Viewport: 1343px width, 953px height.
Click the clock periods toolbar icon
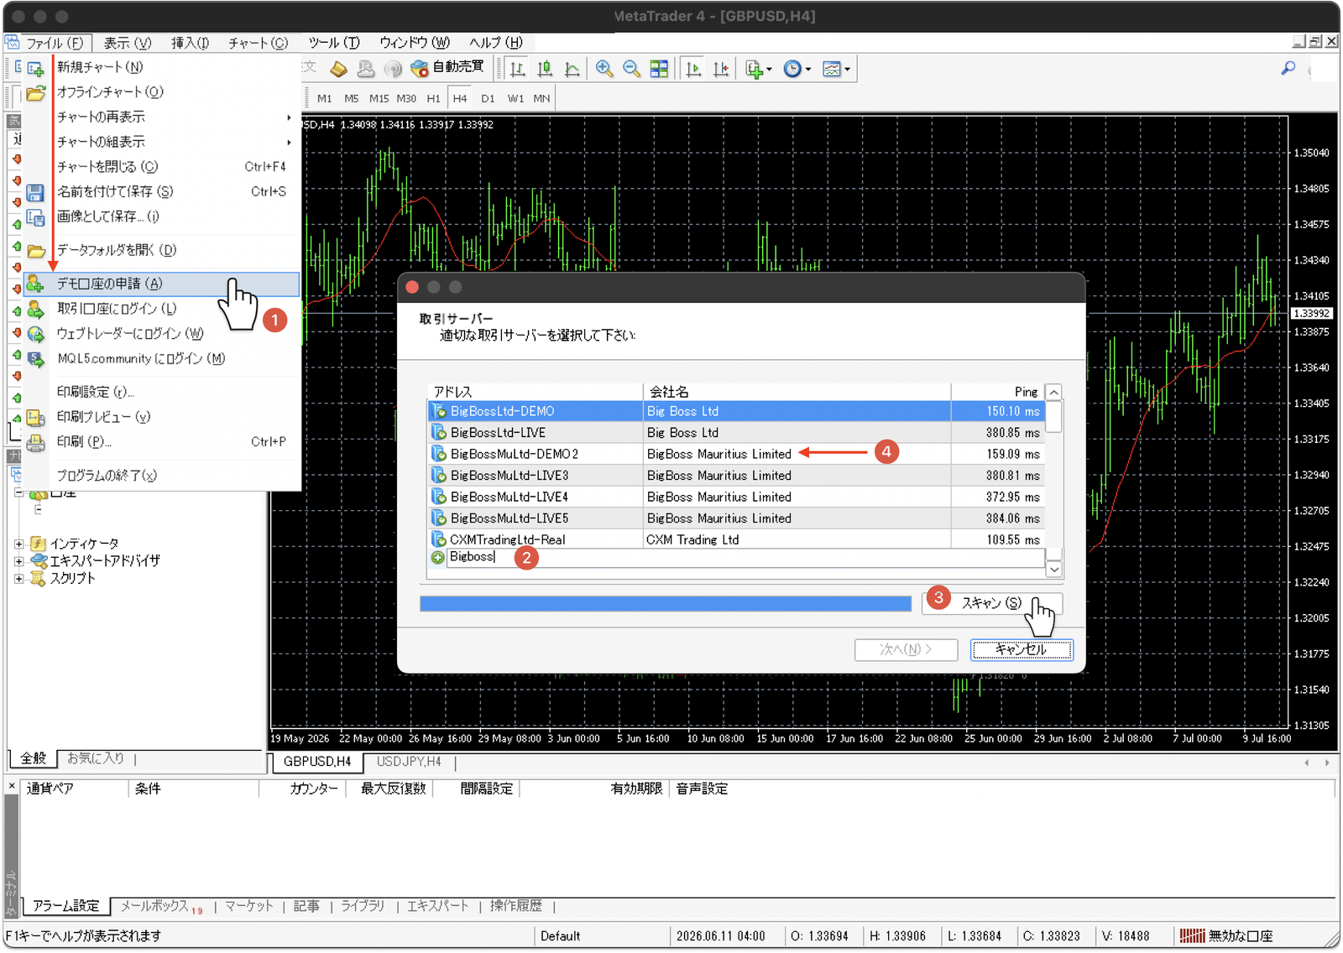tap(792, 69)
